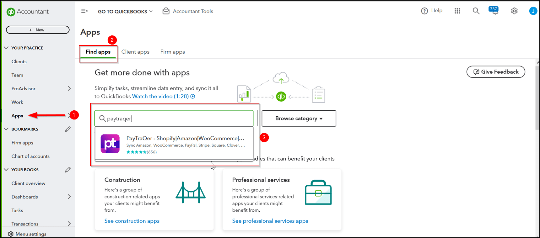Collapse the sidebar with hamburger icon
Viewport: 540px width, 238px height.
(84, 11)
